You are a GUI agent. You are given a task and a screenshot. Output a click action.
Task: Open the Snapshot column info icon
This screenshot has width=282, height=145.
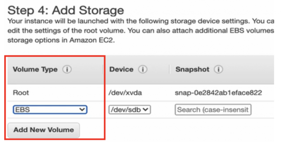[218, 70]
